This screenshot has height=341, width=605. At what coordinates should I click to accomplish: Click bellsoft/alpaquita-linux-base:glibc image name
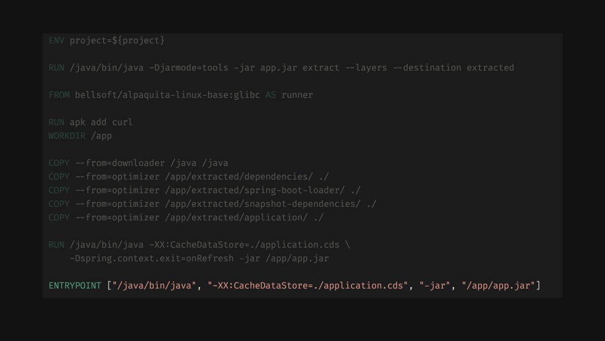coord(167,95)
